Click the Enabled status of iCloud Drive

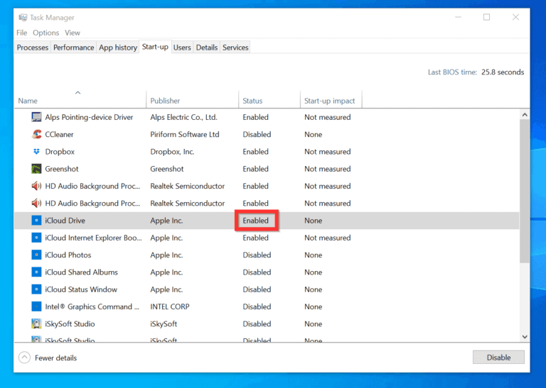click(x=256, y=221)
